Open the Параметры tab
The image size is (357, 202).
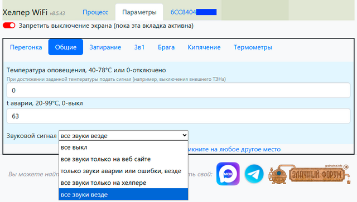pyautogui.click(x=139, y=12)
